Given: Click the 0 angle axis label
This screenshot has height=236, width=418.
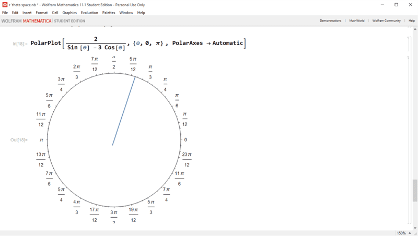Looking at the screenshot, I should point(185,140).
